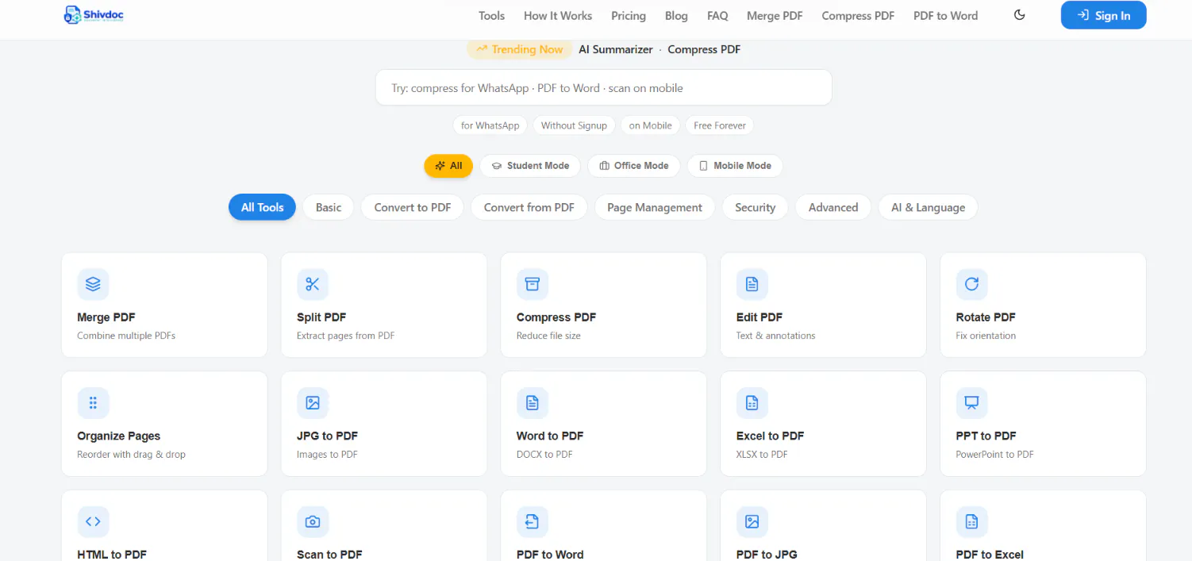This screenshot has width=1192, height=561.
Task: Click the PPT to PDF presentation icon
Action: coord(972,403)
